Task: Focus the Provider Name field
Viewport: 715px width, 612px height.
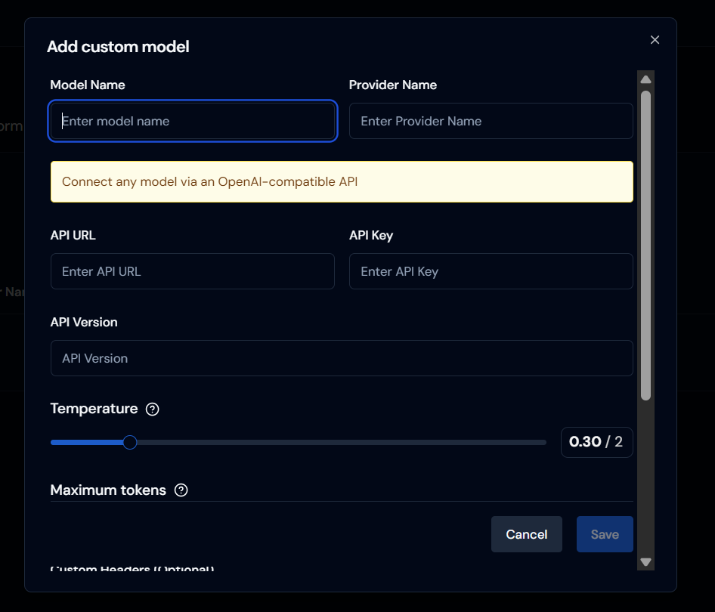Action: coord(491,121)
